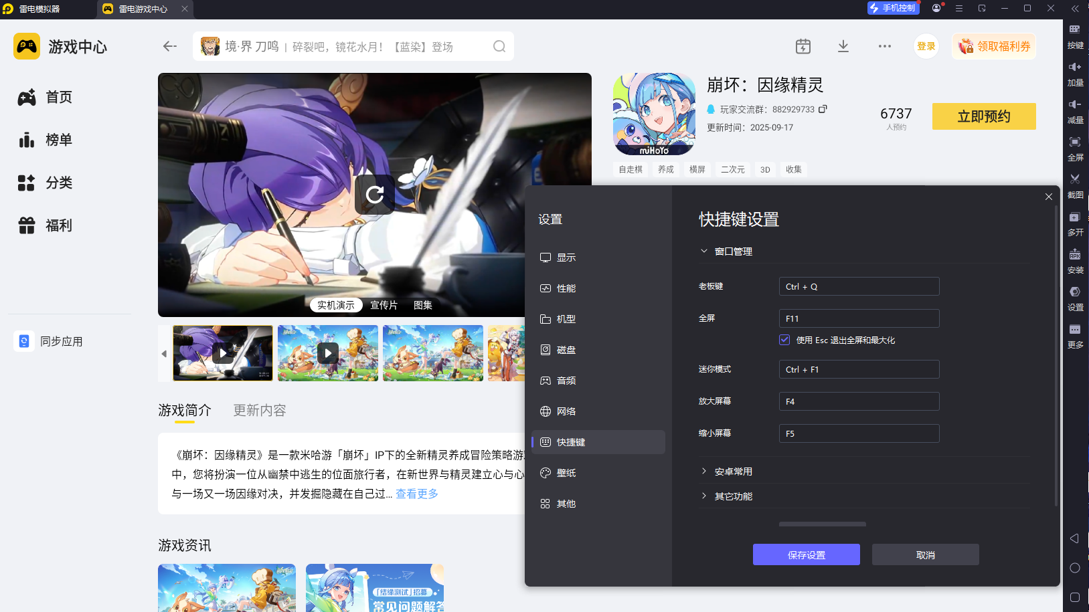Click the 老板键 Ctrl + Q hotkey field
Screen dimensions: 1089x612
(x=859, y=286)
